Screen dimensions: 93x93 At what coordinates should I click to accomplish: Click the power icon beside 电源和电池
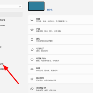[32, 59]
